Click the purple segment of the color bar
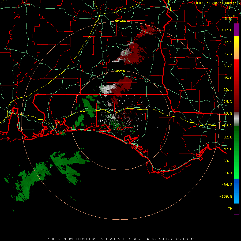Image resolution: width=241 pixels, height=241 pixels. pyautogui.click(x=236, y=30)
